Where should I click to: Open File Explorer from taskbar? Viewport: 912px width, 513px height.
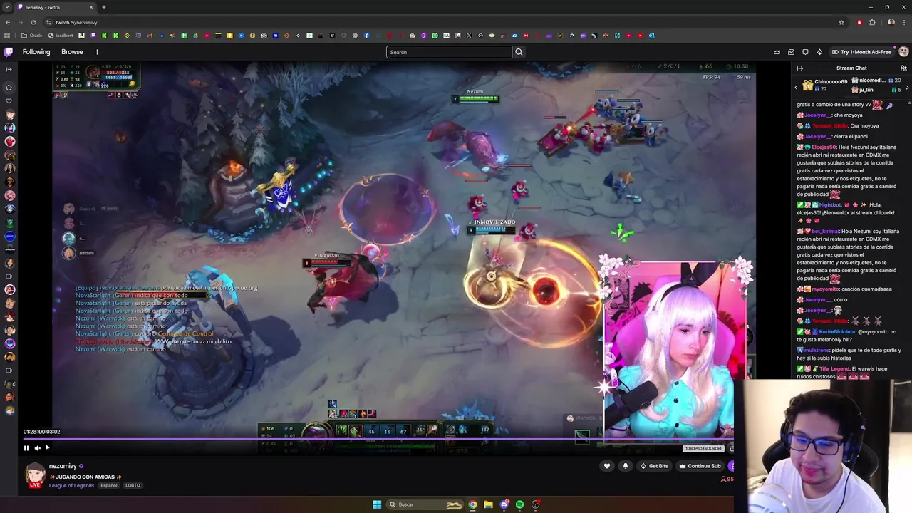[x=488, y=504]
